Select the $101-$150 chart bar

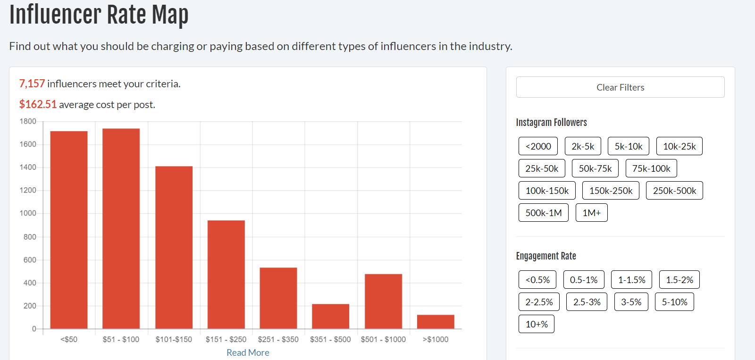click(174, 247)
